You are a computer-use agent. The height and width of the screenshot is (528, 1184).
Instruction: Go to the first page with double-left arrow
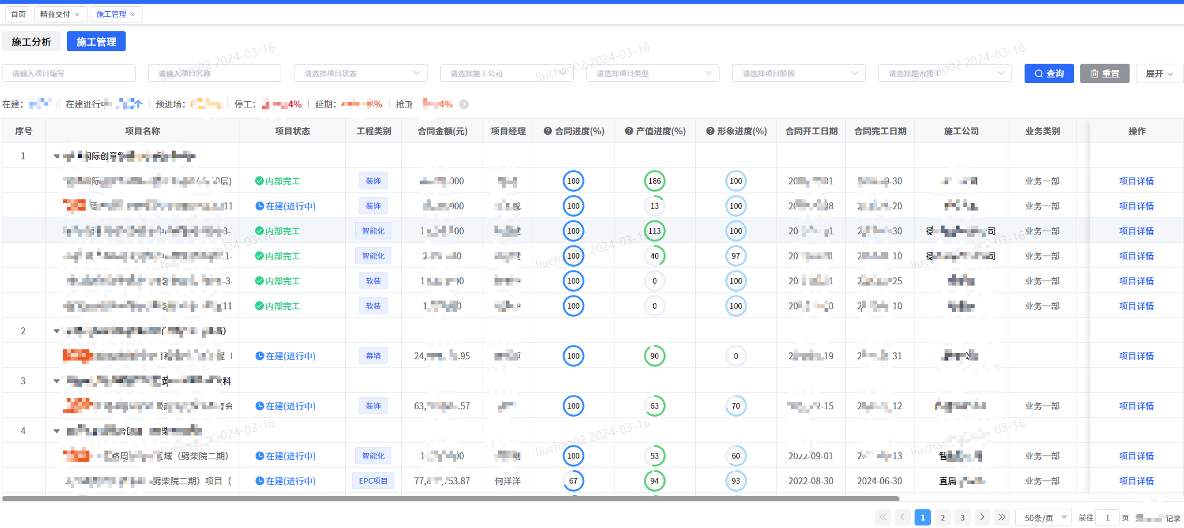point(883,517)
